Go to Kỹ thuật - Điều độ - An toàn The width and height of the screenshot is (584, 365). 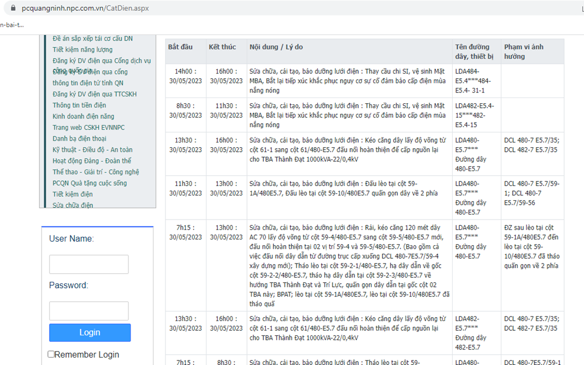92,150
